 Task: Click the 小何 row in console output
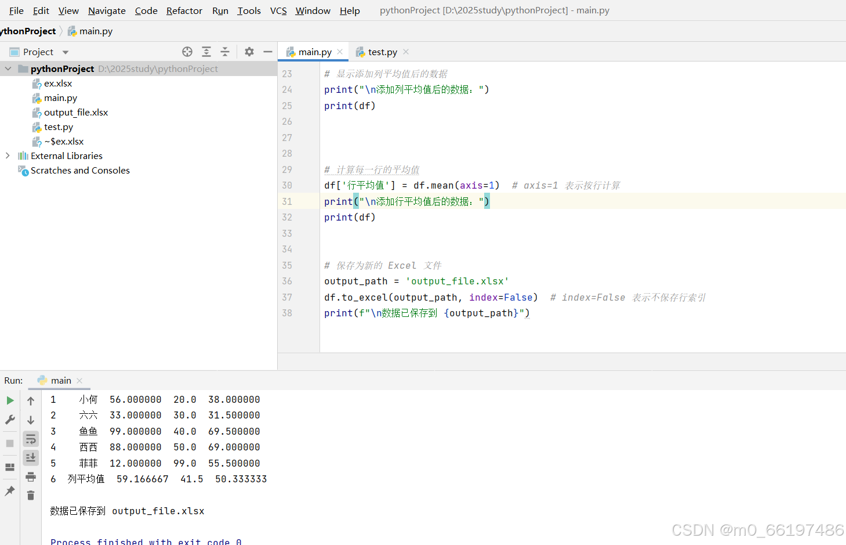point(155,400)
